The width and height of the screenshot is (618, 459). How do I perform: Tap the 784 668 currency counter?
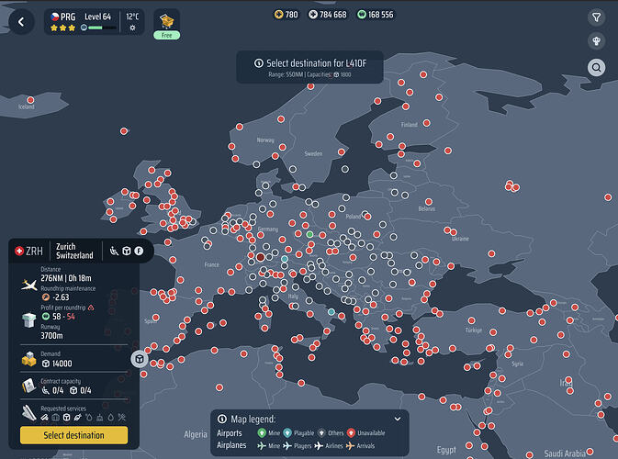point(328,15)
